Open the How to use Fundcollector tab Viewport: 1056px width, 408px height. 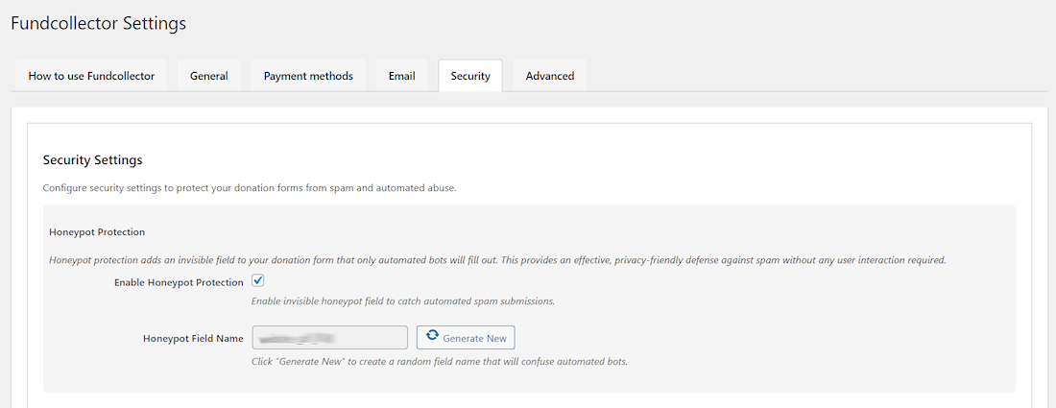(91, 76)
